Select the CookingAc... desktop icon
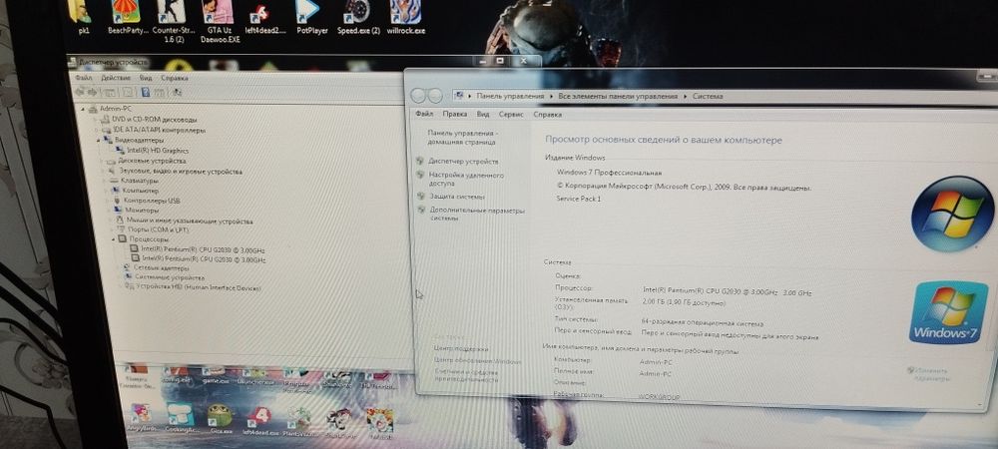Viewport: 998px width, 449px height. point(180,420)
